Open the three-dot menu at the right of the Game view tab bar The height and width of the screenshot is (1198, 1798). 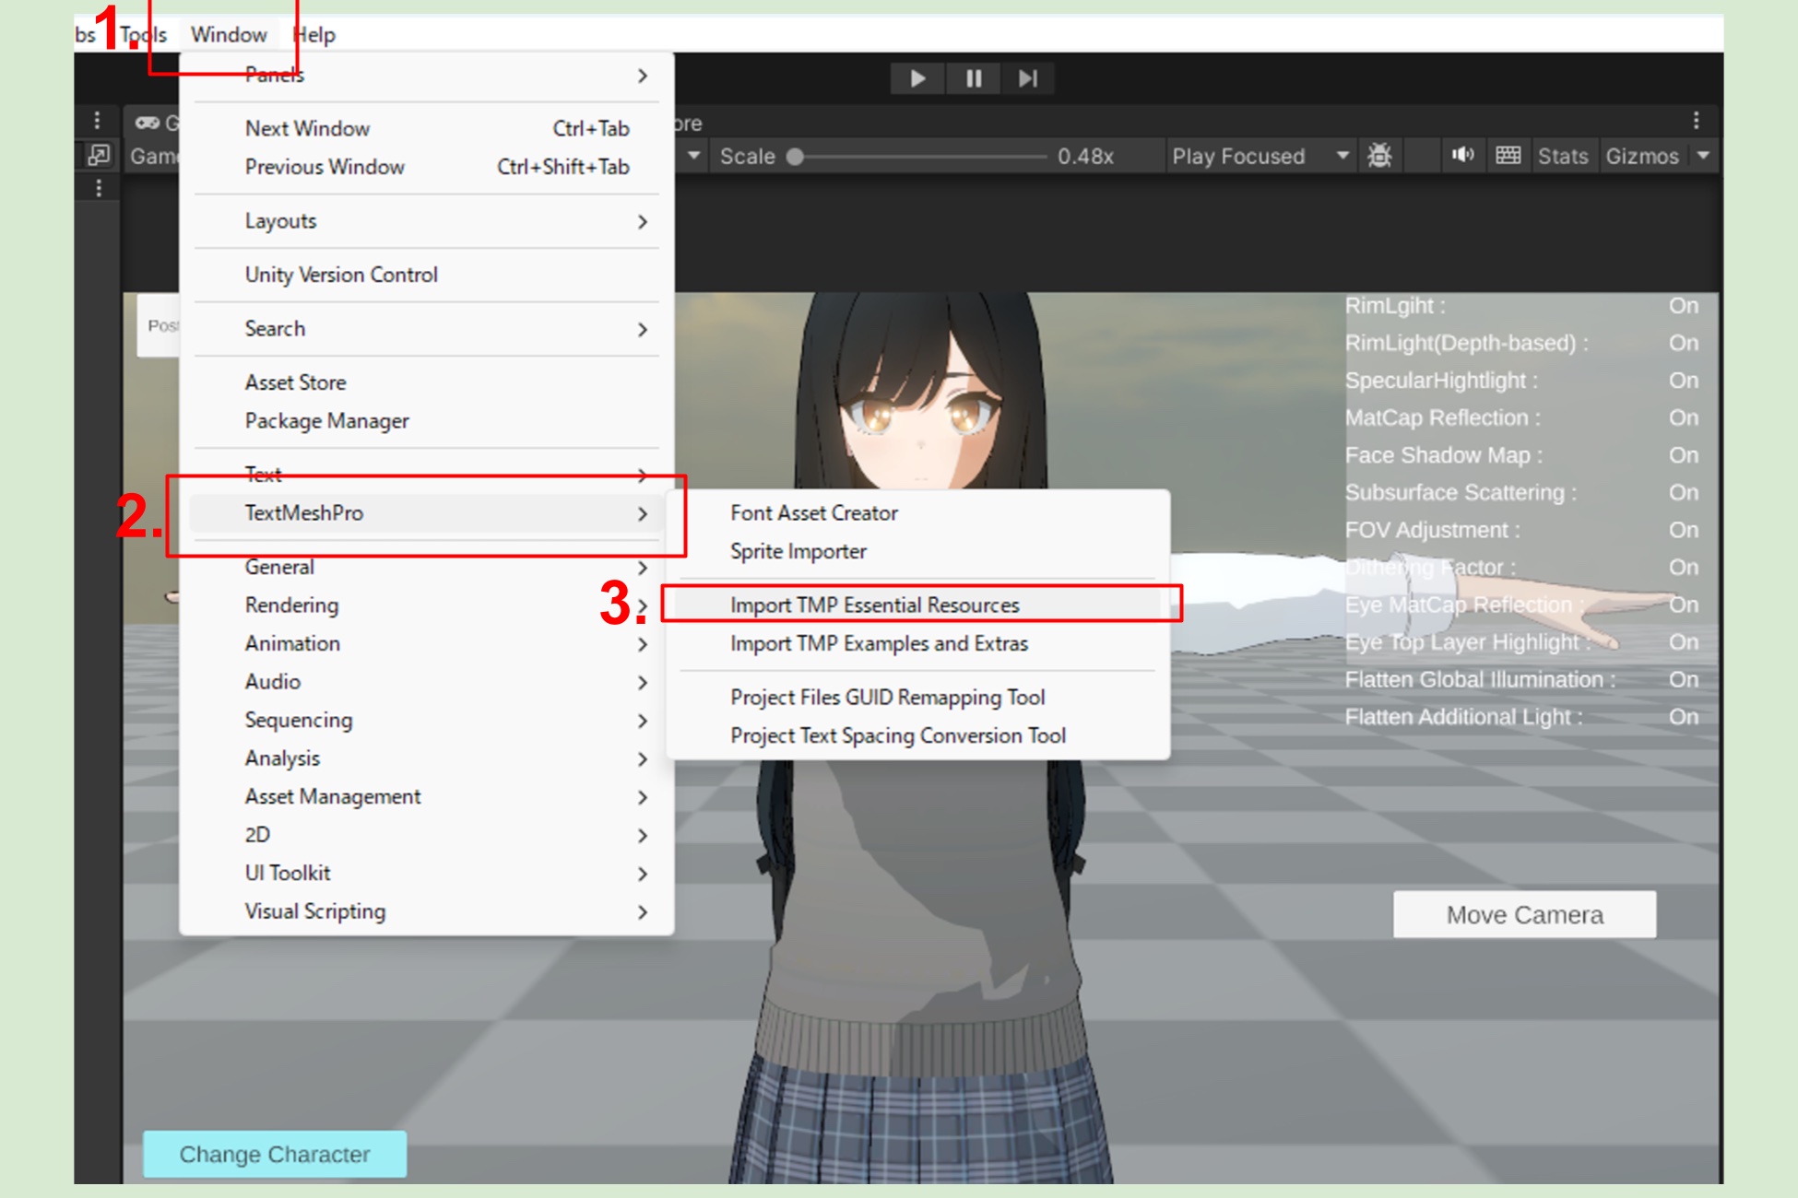point(1696,121)
